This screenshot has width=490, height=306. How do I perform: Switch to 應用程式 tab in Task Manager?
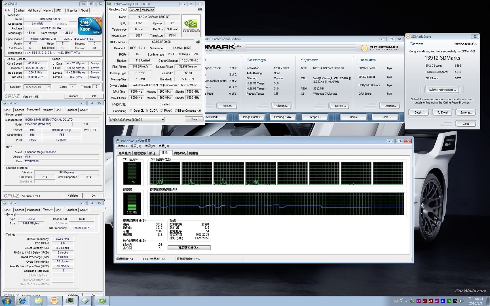(124, 153)
